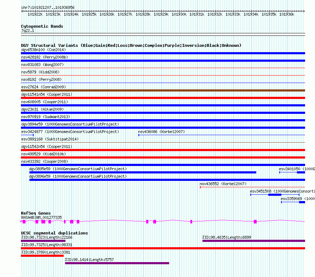Screen dimensions: 315x277
Task: Open gene RASA4B|NM_001277335 label
Action: tap(41, 218)
